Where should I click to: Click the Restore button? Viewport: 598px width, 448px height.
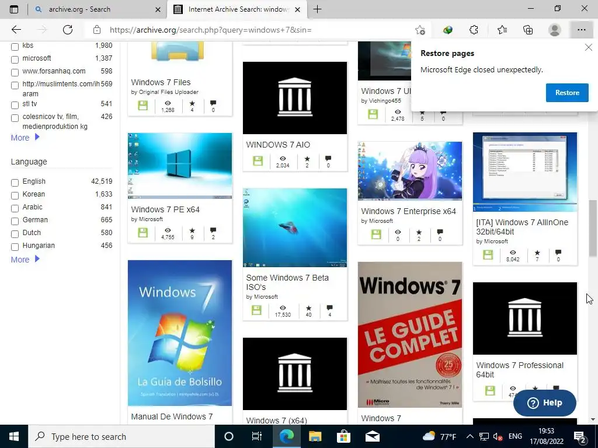coord(567,93)
